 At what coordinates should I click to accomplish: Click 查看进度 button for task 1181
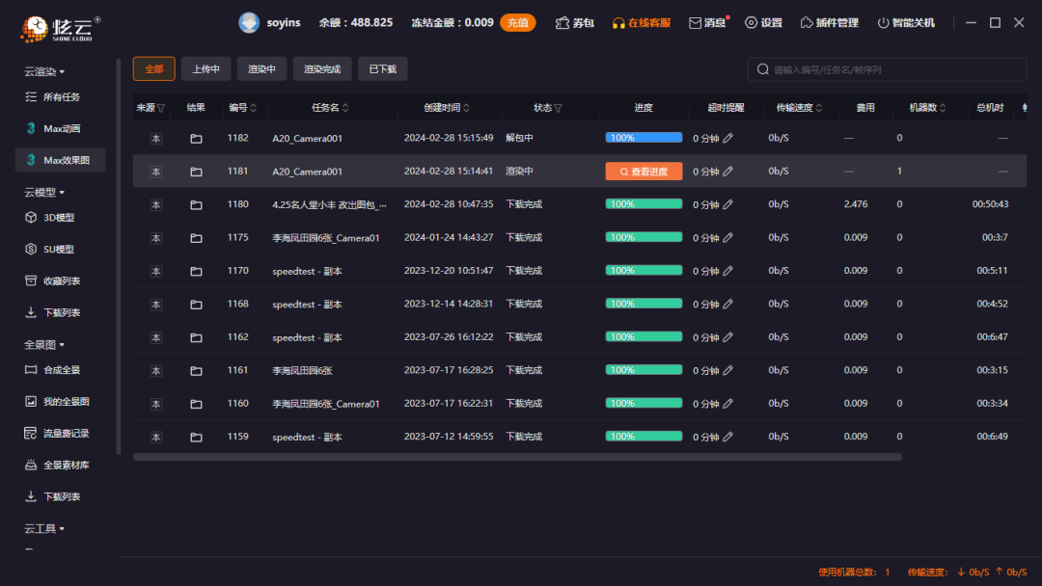pos(644,172)
